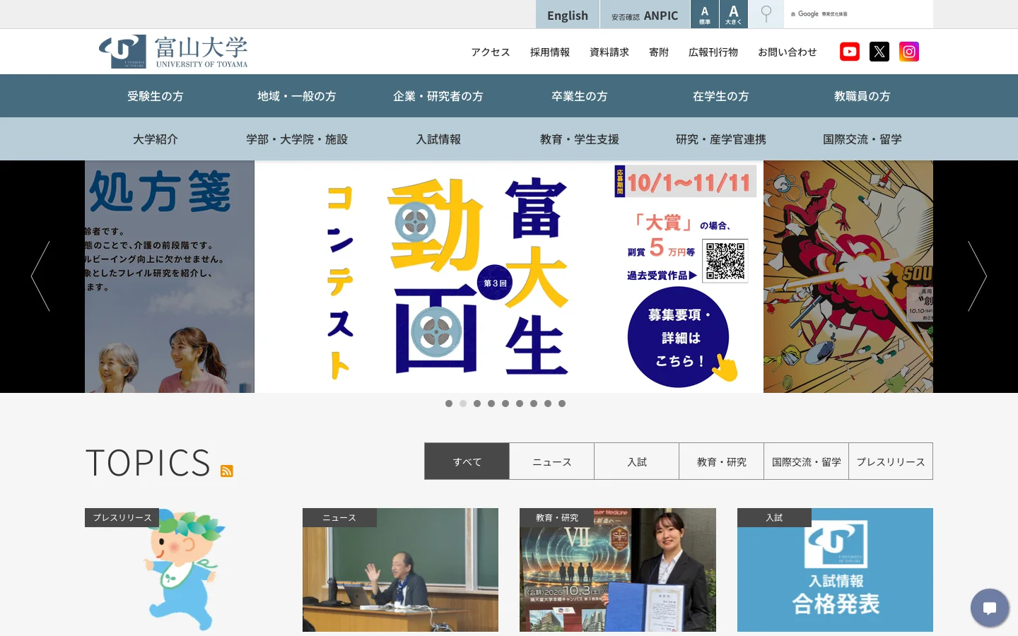The image size is (1018, 636).
Task: Open 教職員の方 menu
Action: pos(862,96)
